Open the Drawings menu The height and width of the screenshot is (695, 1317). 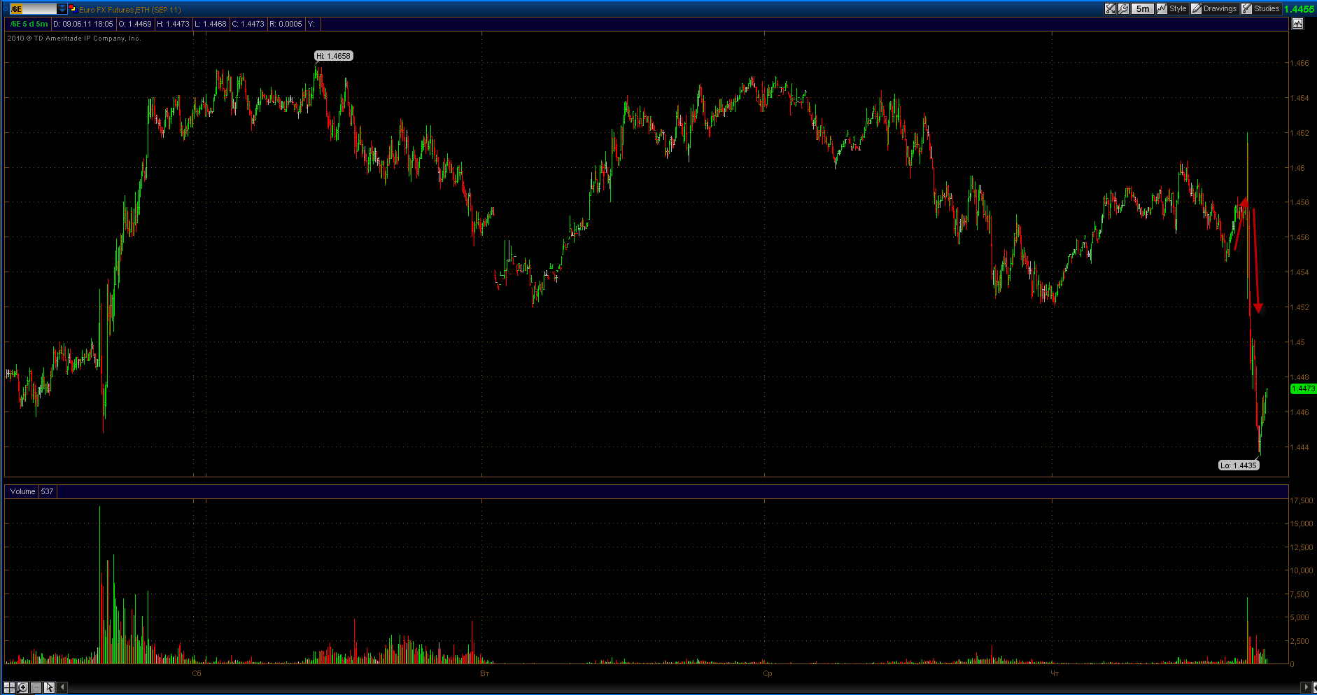point(1214,9)
